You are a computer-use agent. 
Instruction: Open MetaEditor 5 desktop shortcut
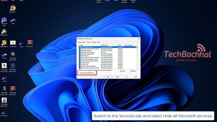coord(4,44)
